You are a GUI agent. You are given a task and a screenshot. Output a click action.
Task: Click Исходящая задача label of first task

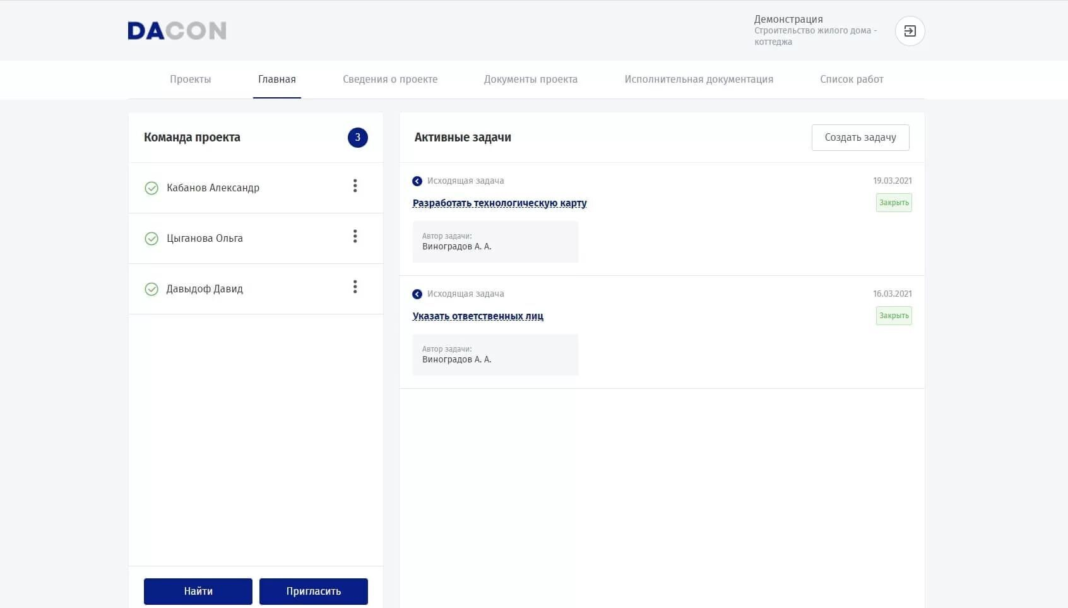click(x=466, y=181)
